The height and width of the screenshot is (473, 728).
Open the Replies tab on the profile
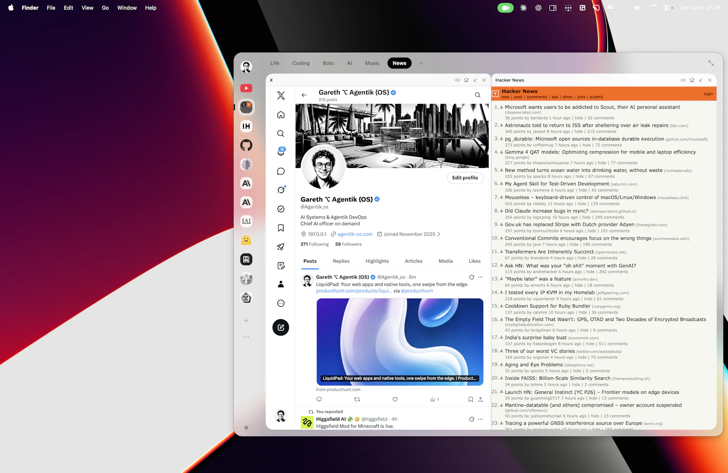pyautogui.click(x=341, y=261)
